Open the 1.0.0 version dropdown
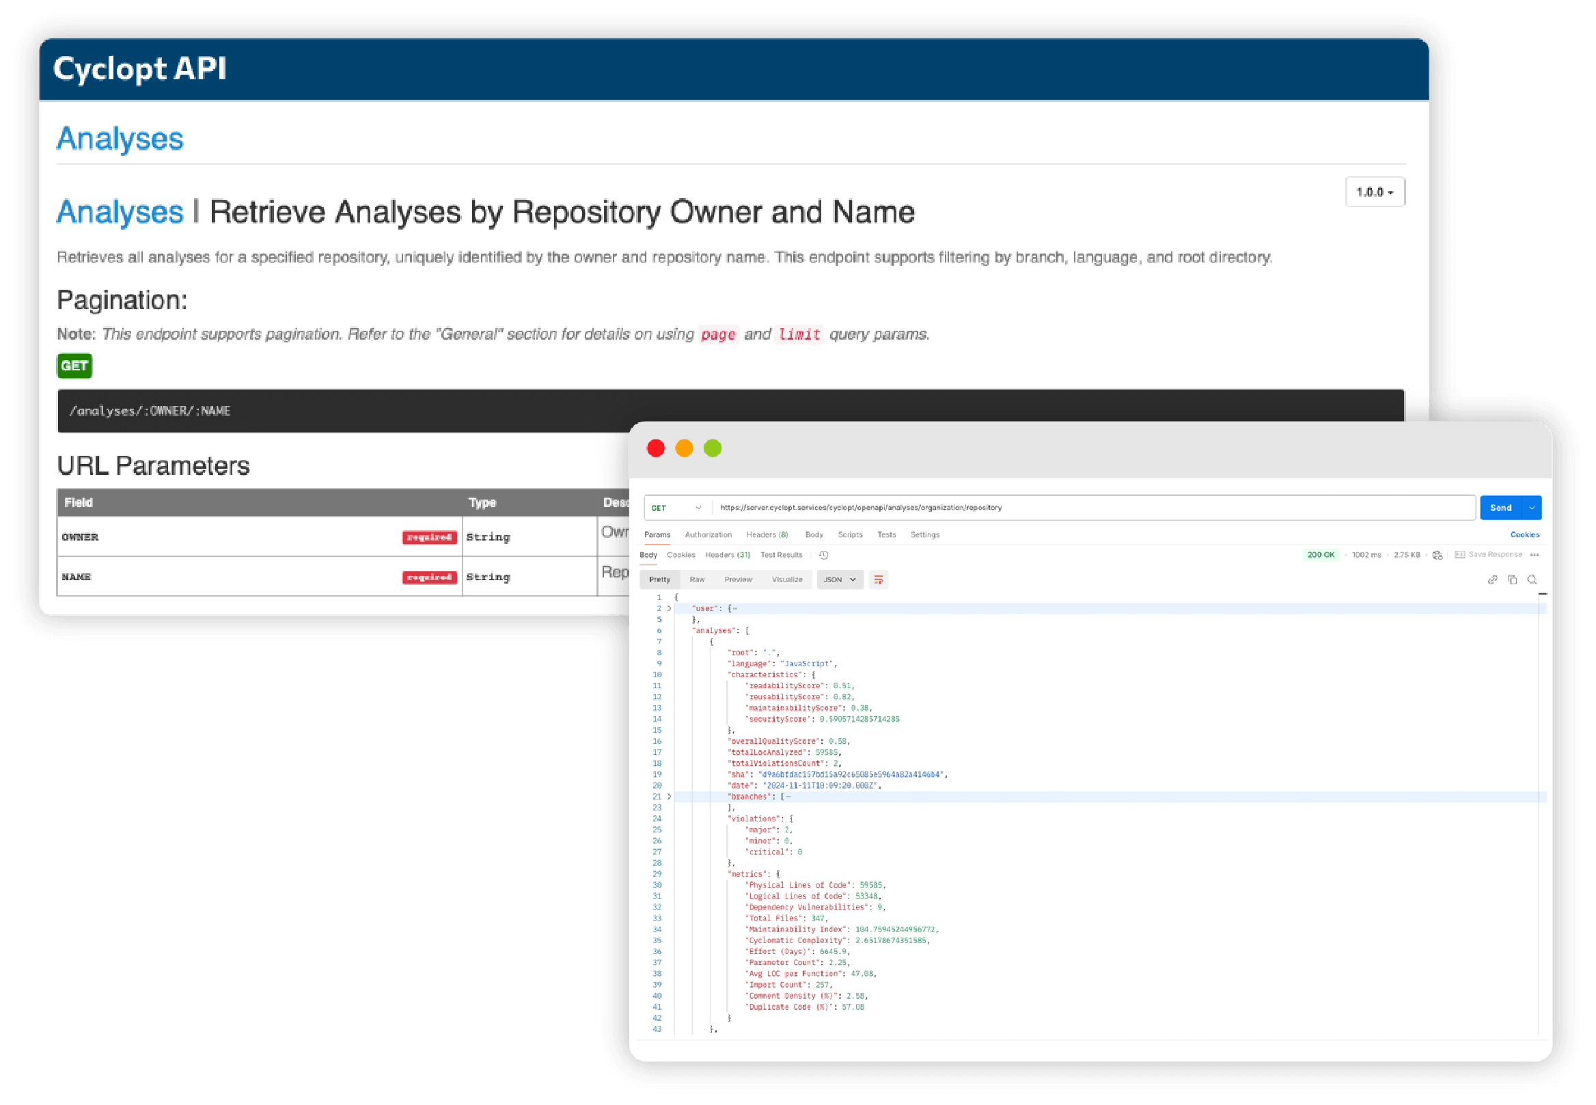 click(x=1375, y=192)
